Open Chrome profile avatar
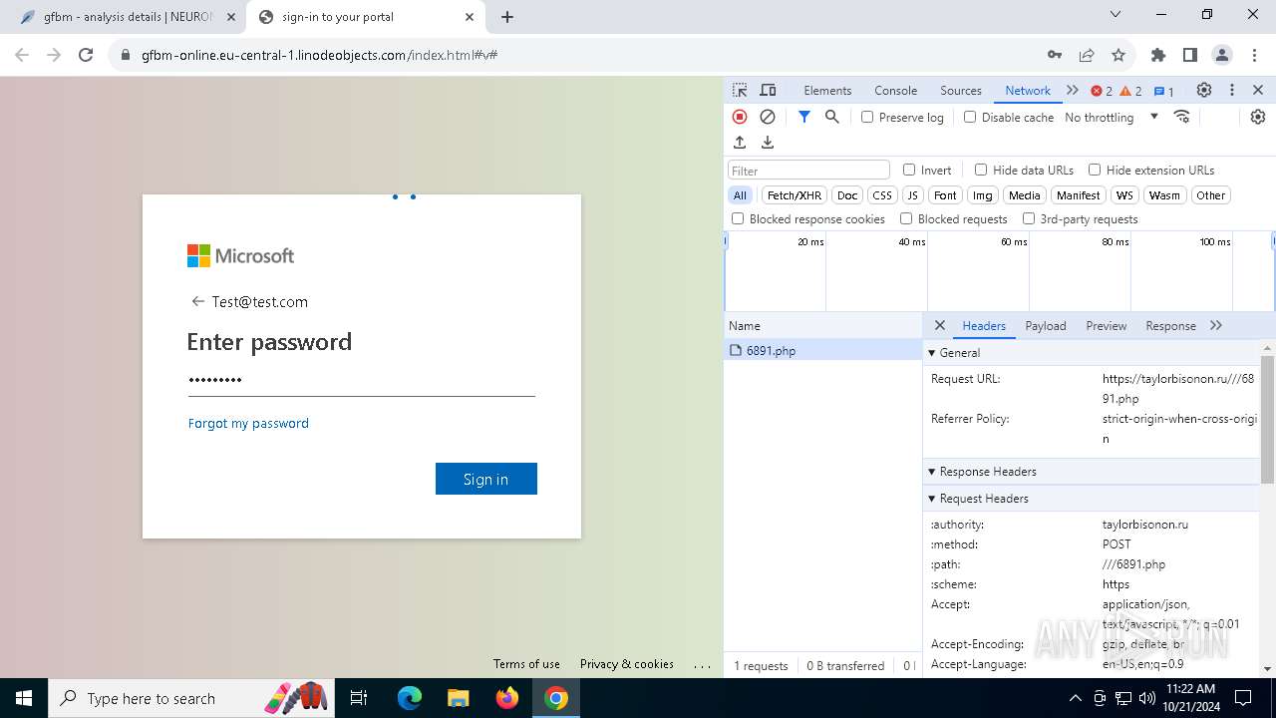The width and height of the screenshot is (1276, 718). coord(1222,55)
